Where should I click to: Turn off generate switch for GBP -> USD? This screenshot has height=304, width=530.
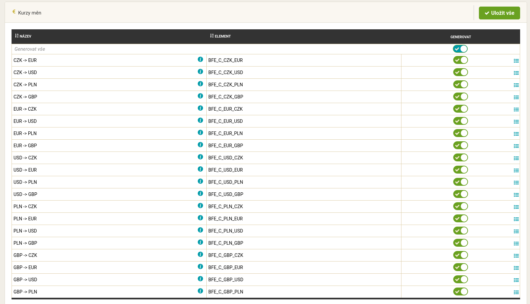(460, 279)
